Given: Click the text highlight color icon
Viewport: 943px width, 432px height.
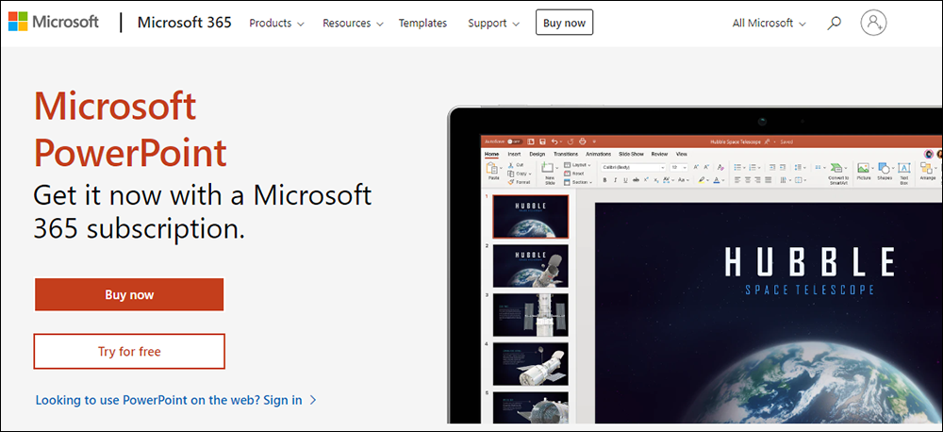Looking at the screenshot, I should click(702, 180).
